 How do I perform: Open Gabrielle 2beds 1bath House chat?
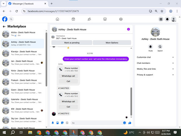(x=22, y=101)
